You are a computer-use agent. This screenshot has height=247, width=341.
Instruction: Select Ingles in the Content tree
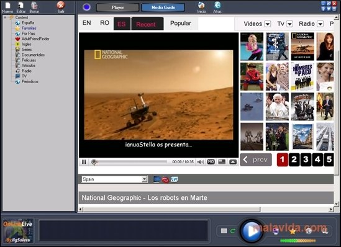(26, 44)
